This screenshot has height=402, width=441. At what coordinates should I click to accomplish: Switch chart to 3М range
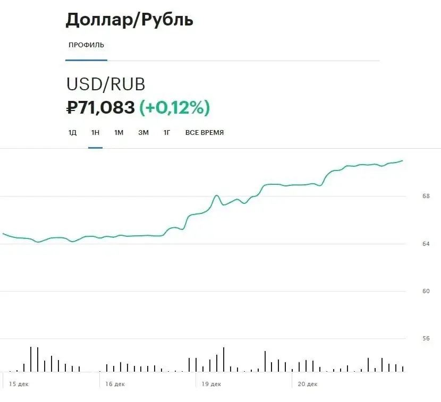143,132
